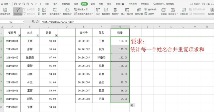
Task: Open the 插入 (Insert) tab
Action: (x=55, y=4)
